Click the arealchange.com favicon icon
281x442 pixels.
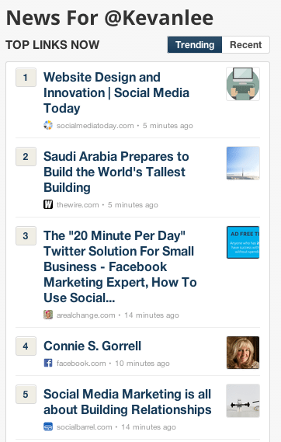(48, 315)
